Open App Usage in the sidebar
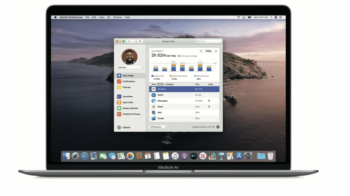 [130, 76]
